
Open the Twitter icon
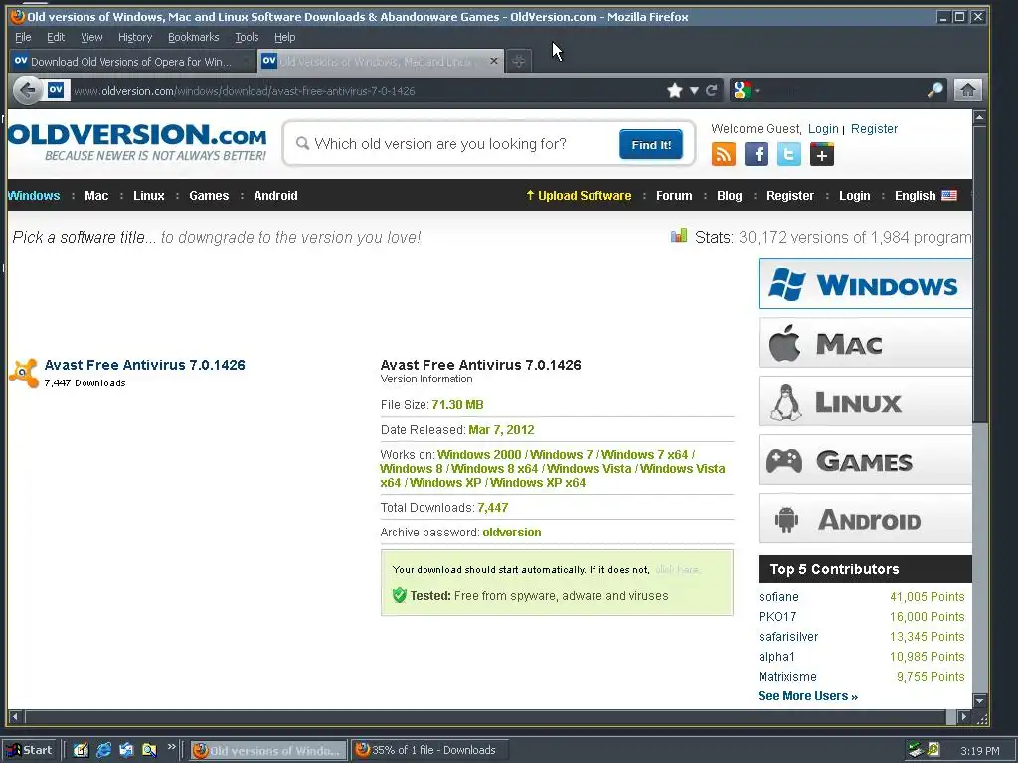788,154
